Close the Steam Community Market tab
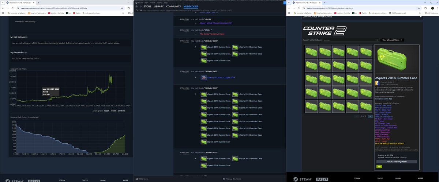 (34, 3)
